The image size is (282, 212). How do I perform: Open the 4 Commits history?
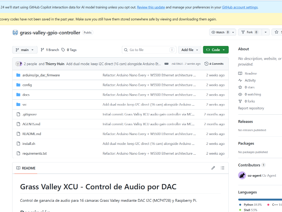pyautogui.click(x=214, y=64)
